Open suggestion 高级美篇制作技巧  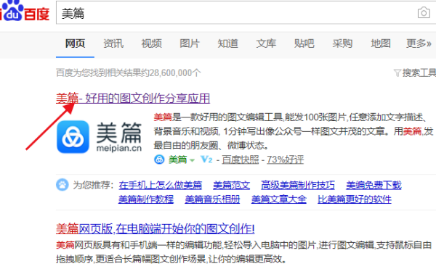[298, 185]
